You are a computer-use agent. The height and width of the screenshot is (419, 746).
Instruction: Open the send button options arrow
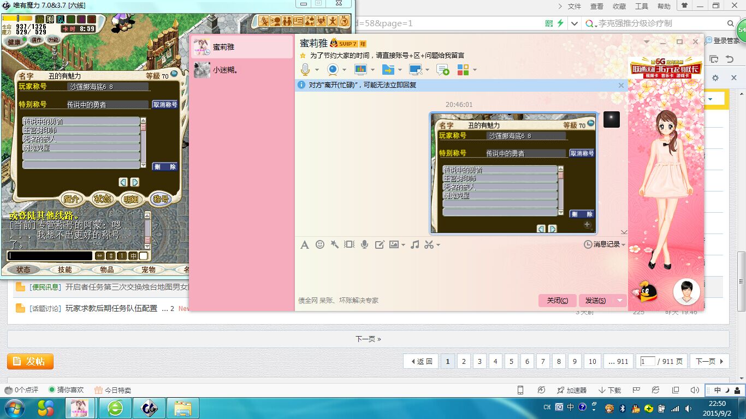pos(619,301)
